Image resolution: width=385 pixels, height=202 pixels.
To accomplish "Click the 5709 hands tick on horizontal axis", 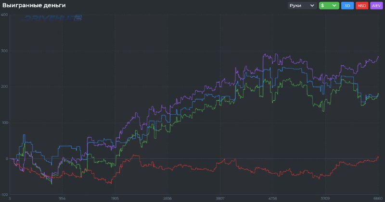I will [325, 198].
